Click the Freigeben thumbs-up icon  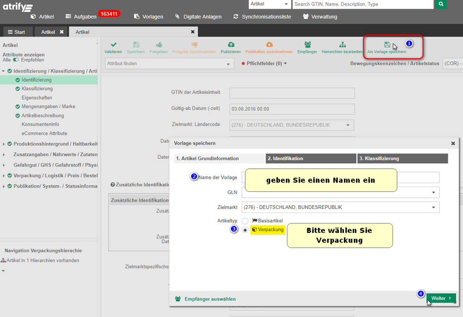coord(159,45)
